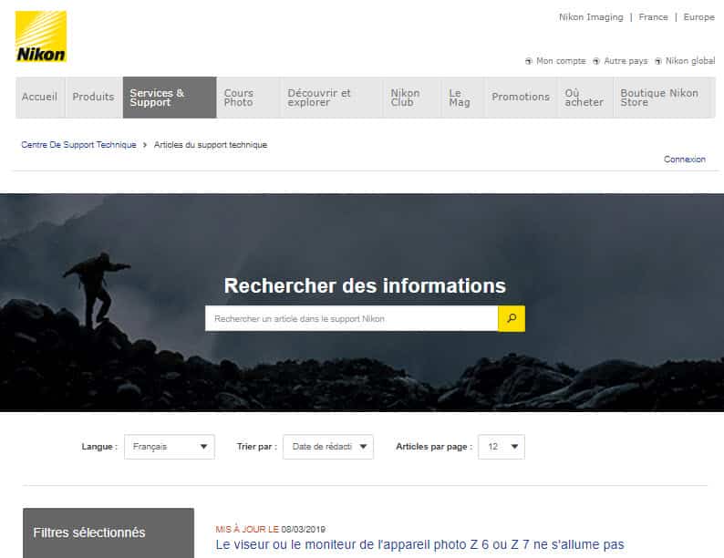Select the Services & Support menu
The image size is (724, 558).
pos(170,98)
